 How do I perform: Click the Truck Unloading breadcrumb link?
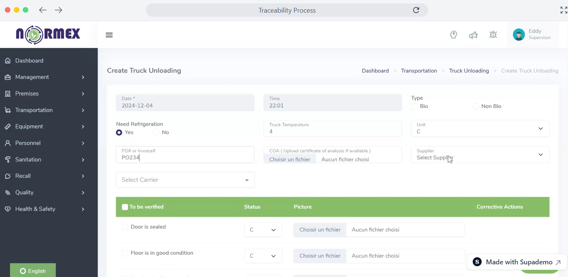click(469, 71)
